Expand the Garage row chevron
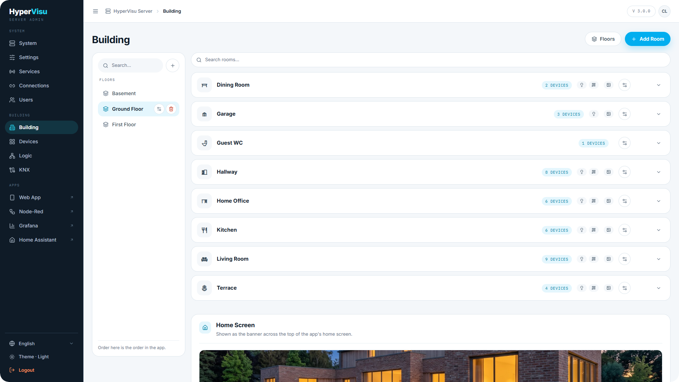 point(658,114)
